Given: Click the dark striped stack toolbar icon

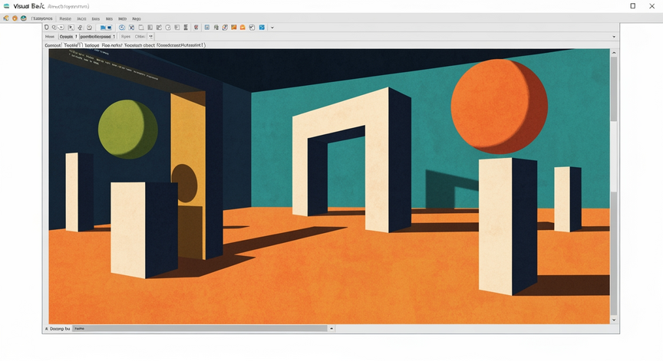Looking at the screenshot, I should (x=186, y=28).
